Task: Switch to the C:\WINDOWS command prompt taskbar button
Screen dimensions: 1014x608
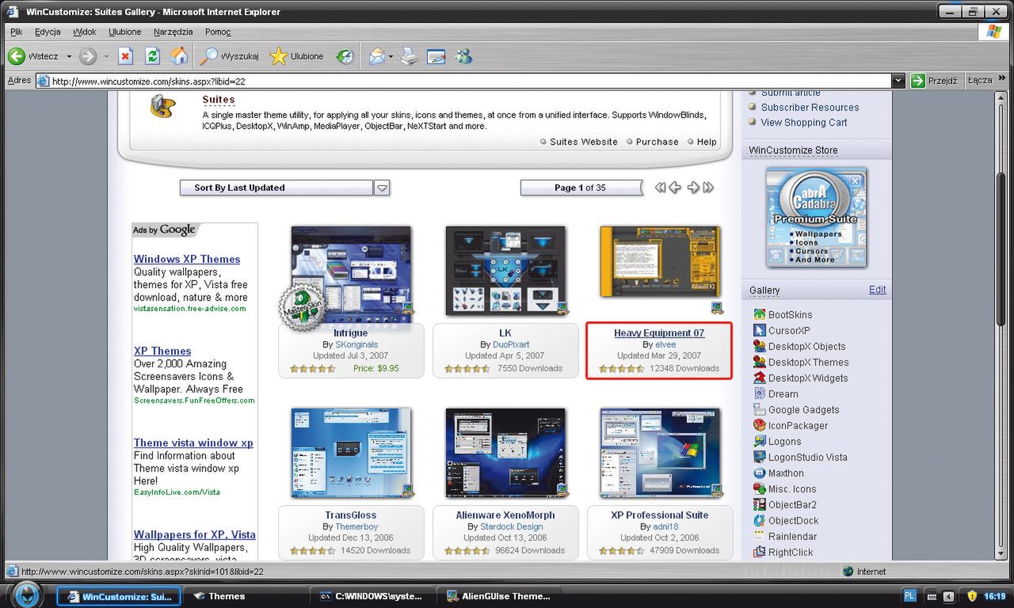Action: click(371, 596)
